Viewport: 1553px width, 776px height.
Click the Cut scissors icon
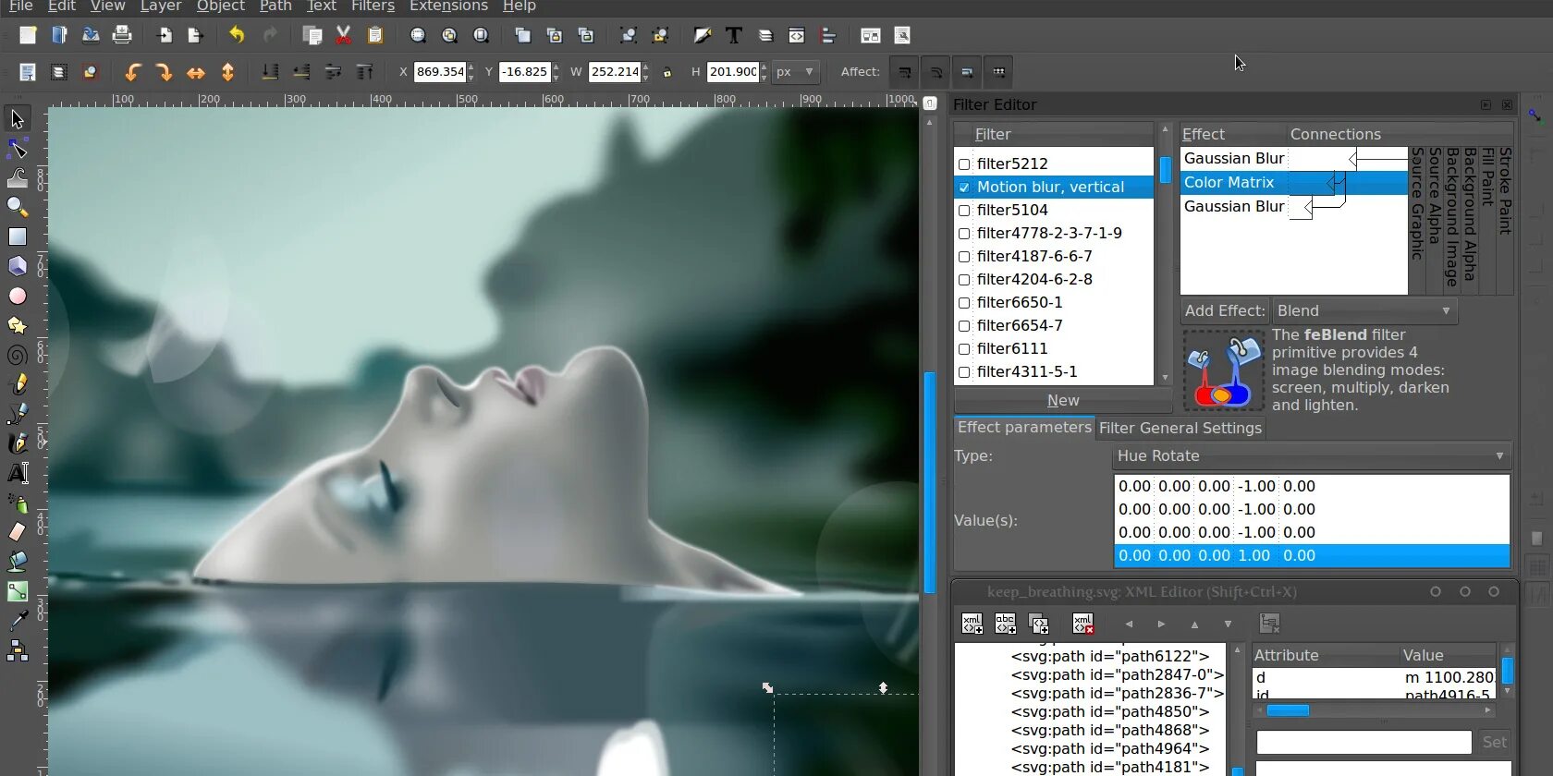click(343, 35)
